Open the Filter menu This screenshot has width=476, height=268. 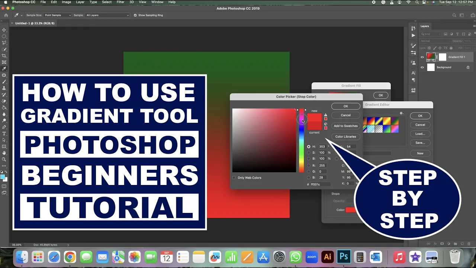[x=120, y=2]
